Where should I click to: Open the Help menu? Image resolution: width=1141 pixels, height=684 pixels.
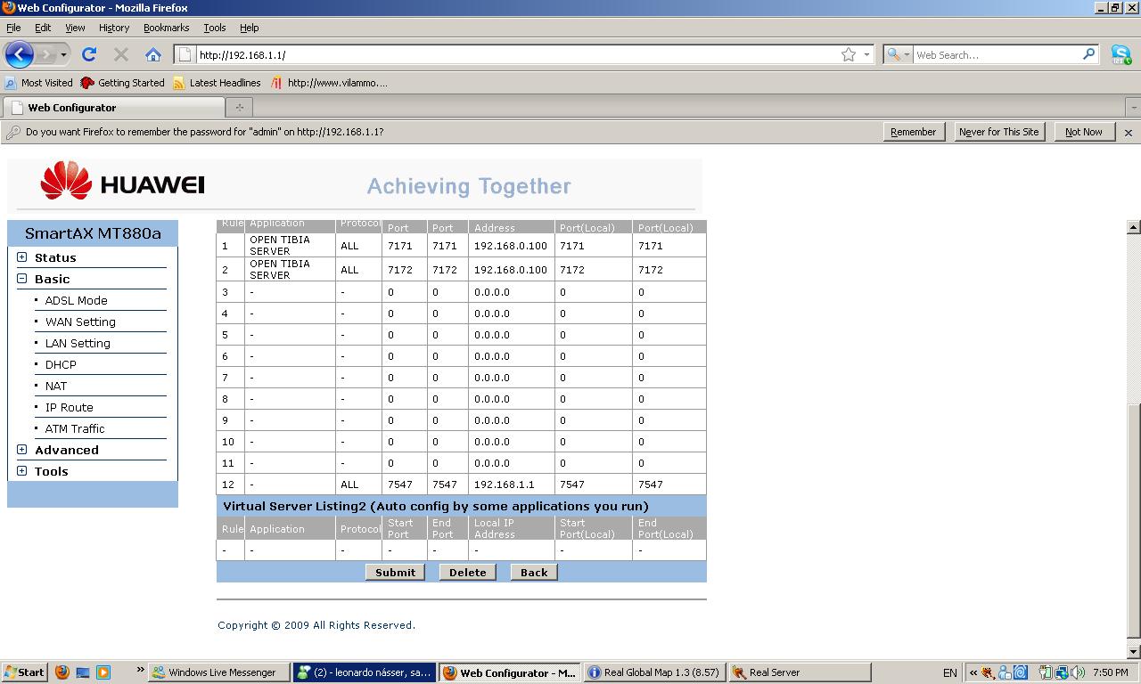pyautogui.click(x=250, y=28)
